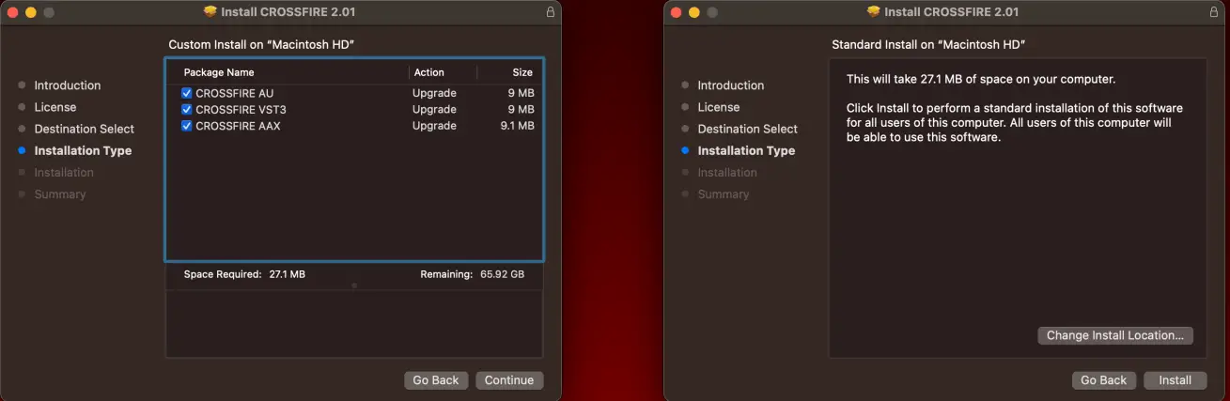Click the Upgrade action for CROSSFIRE AAX
This screenshot has width=1230, height=401.
pos(434,125)
